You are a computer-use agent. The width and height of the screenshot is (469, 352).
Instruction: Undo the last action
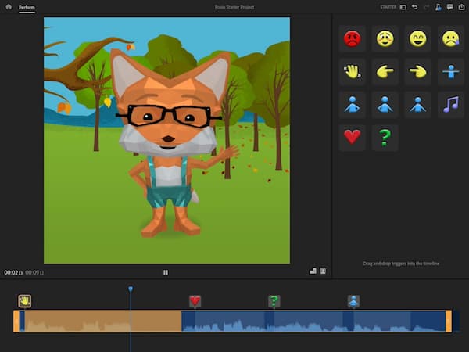[414, 7]
